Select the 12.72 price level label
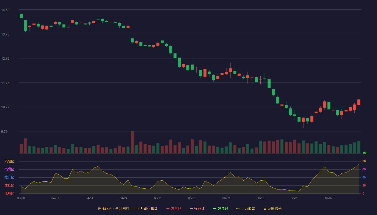Viewport: 377px width, 215px height. [5, 59]
